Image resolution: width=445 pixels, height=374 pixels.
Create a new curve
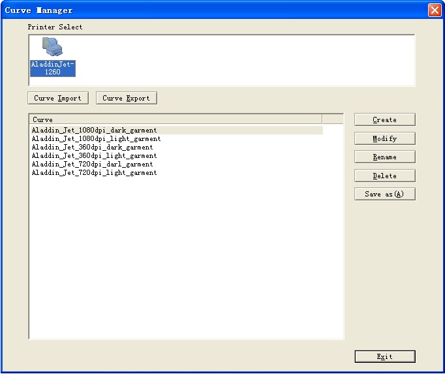[x=385, y=119]
